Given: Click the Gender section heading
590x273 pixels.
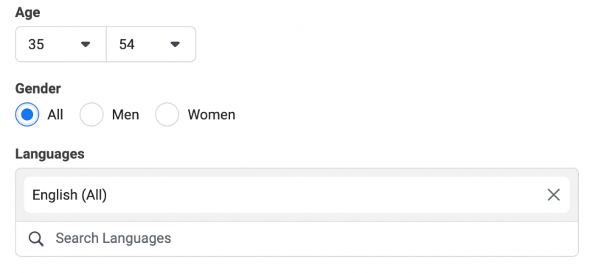Looking at the screenshot, I should tap(38, 88).
